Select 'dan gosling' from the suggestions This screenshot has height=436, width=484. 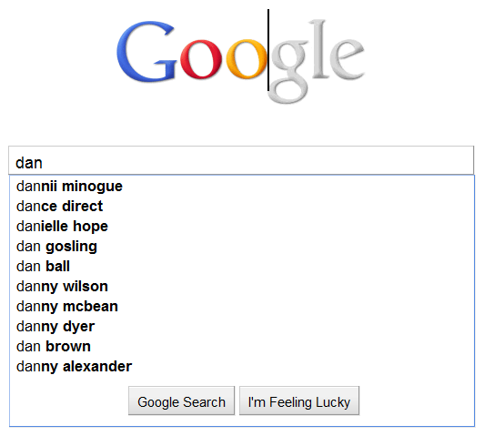pos(242,247)
